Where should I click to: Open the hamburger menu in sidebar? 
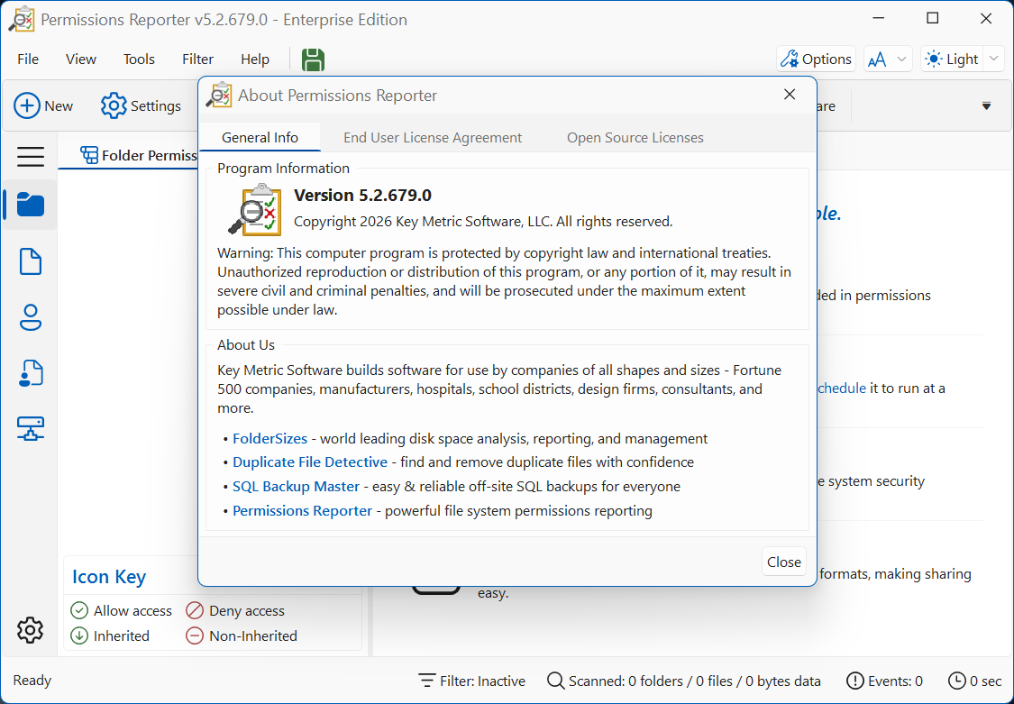click(x=31, y=157)
